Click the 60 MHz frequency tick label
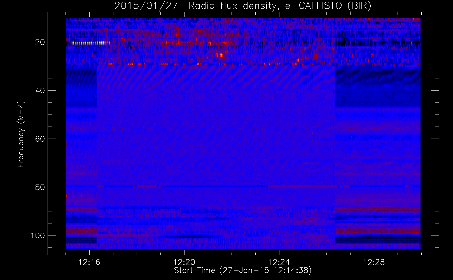Image resolution: width=453 pixels, height=280 pixels. (40, 139)
